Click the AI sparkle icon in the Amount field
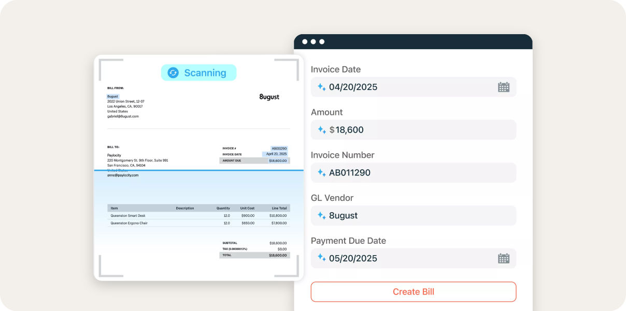This screenshot has height=311, width=626. point(320,130)
